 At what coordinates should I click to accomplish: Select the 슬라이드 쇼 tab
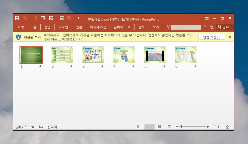(x=122, y=27)
